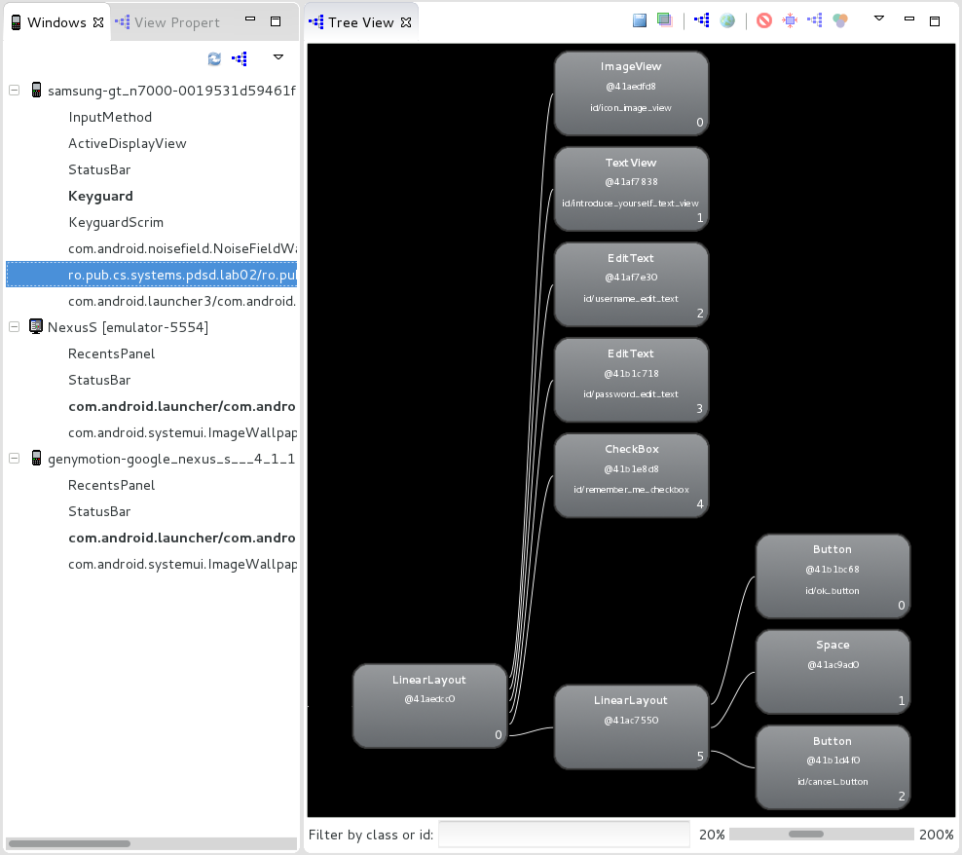
Task: Switch to the View Properties tab
Action: [x=168, y=22]
